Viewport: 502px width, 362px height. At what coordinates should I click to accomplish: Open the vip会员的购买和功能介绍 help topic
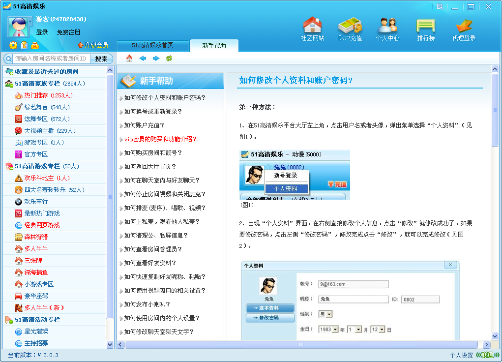click(x=160, y=139)
